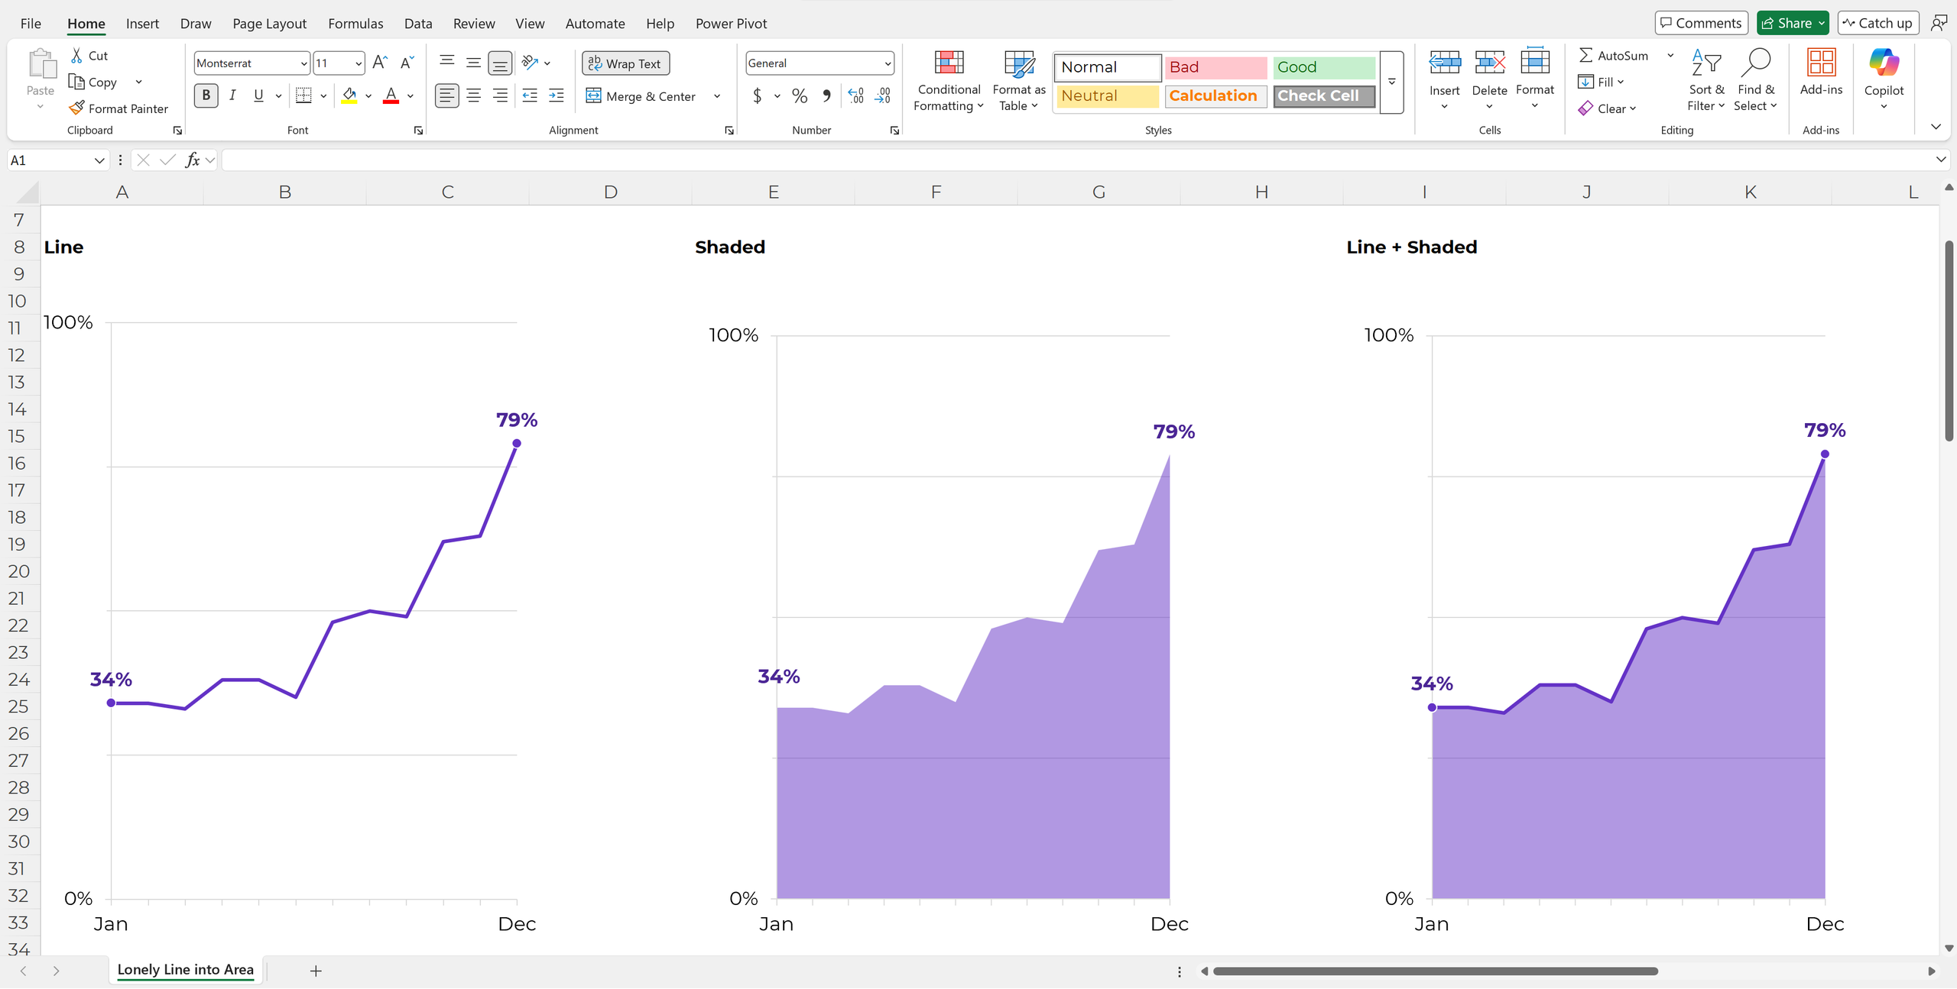The image size is (1957, 989).
Task: Click the Percent Style icon
Action: (x=800, y=96)
